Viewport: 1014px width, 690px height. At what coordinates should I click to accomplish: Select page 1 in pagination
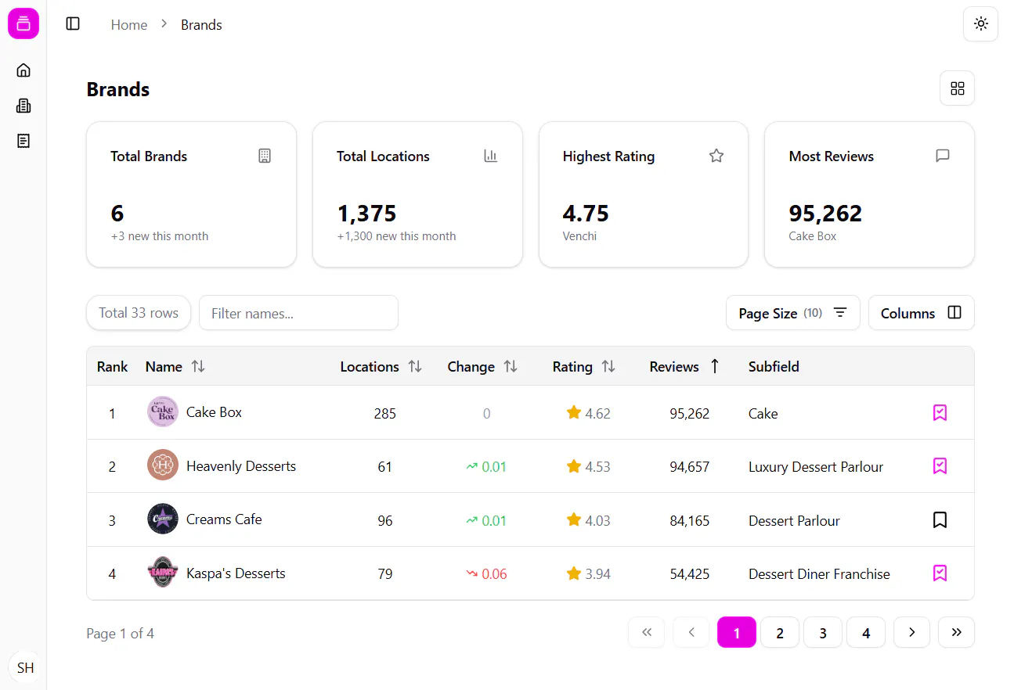[x=737, y=632]
